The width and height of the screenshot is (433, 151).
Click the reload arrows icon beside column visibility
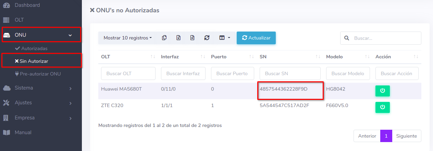click(x=207, y=38)
